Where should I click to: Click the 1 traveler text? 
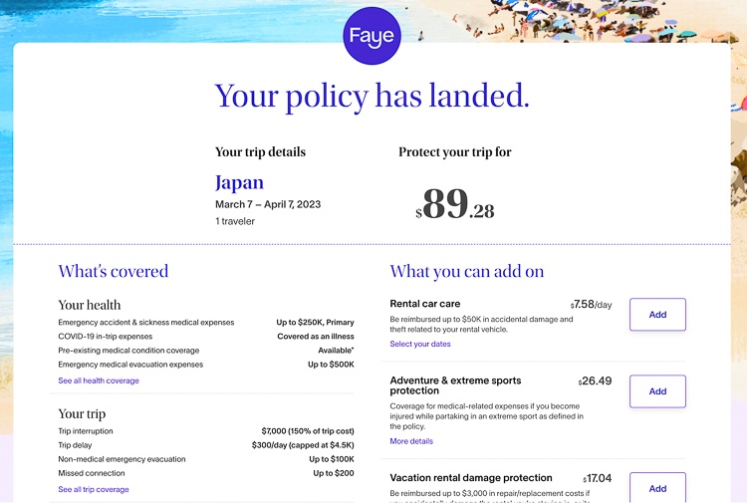[235, 221]
